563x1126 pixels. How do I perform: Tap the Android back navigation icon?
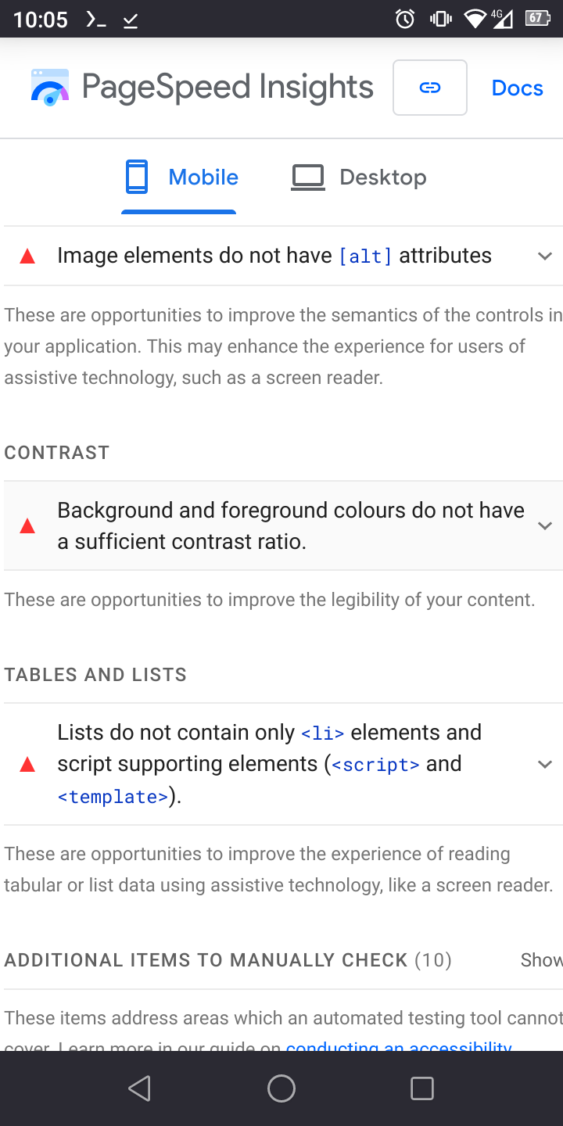coord(140,1088)
